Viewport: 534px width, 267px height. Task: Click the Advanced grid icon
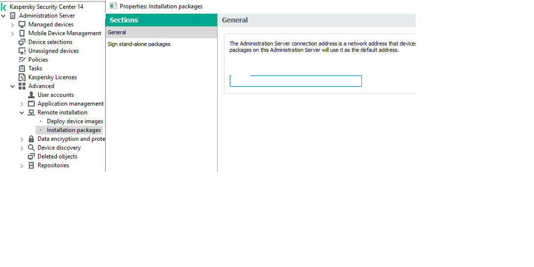coord(22,86)
